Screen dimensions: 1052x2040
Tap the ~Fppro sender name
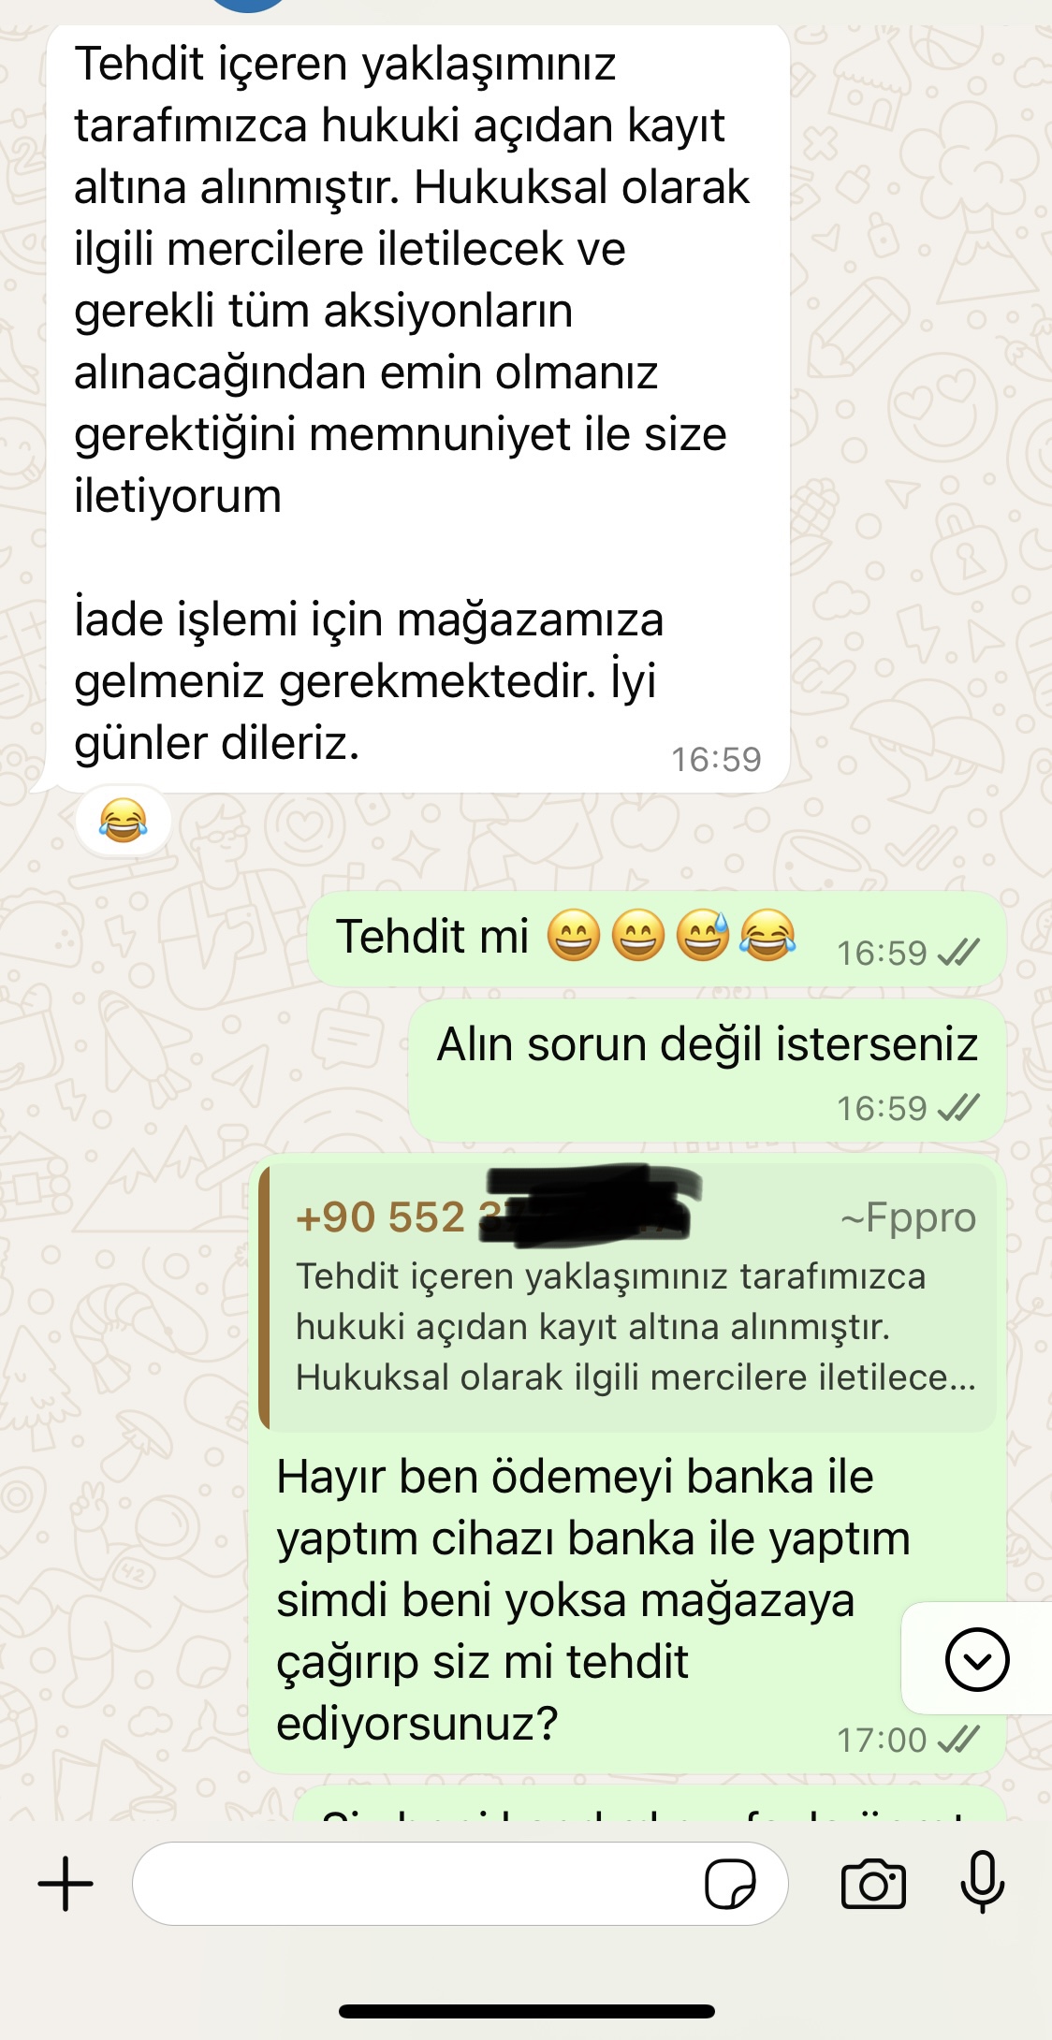coord(908,1217)
